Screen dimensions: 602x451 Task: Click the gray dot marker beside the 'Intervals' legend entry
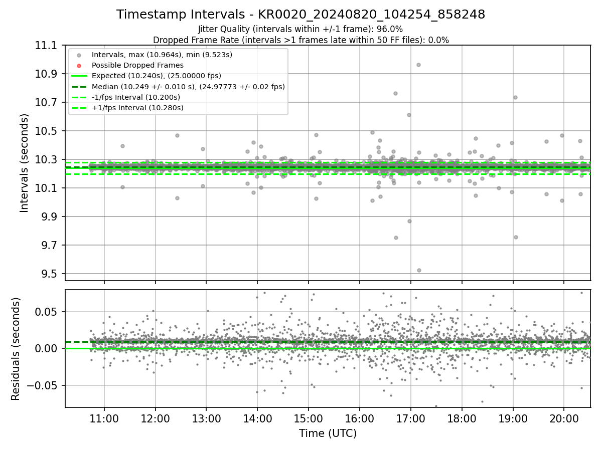click(x=79, y=55)
